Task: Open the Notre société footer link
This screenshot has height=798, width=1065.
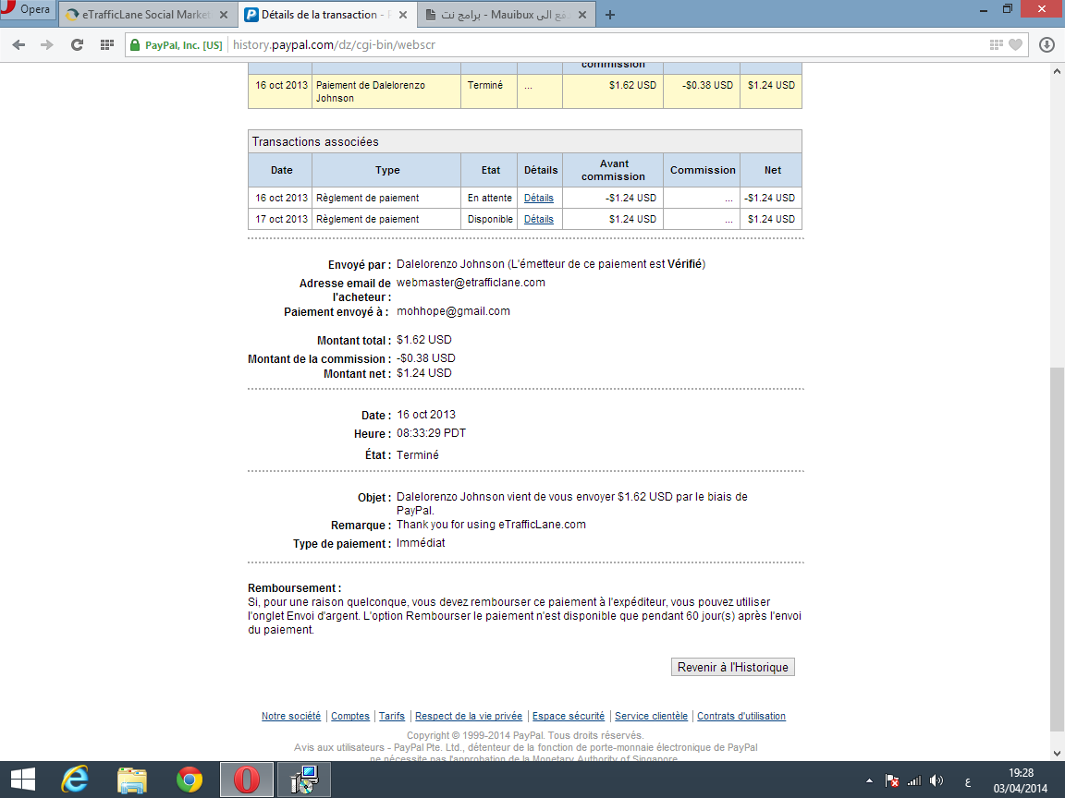Action: [x=290, y=716]
